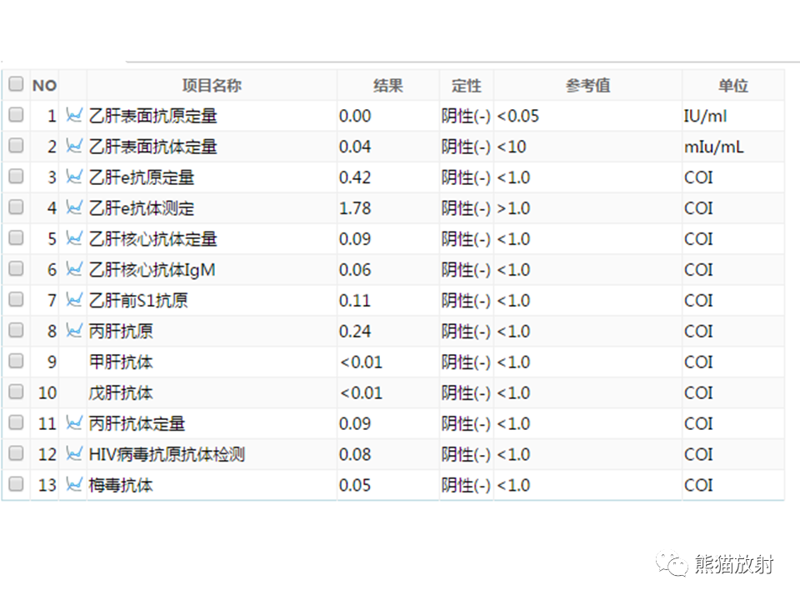The height and width of the screenshot is (600, 800).
Task: Open trend chart icon for 乙肝核心抗体定量
Action: [74, 239]
